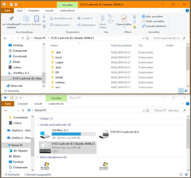Switch to details view icon in status bar

[x=181, y=91]
